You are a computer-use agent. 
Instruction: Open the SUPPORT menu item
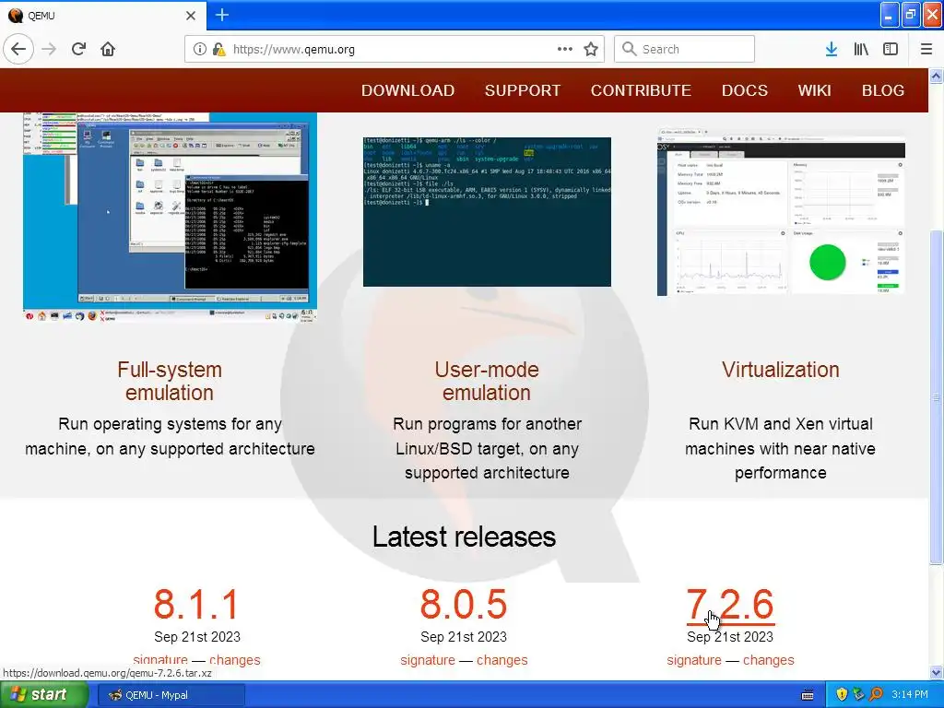(x=523, y=90)
